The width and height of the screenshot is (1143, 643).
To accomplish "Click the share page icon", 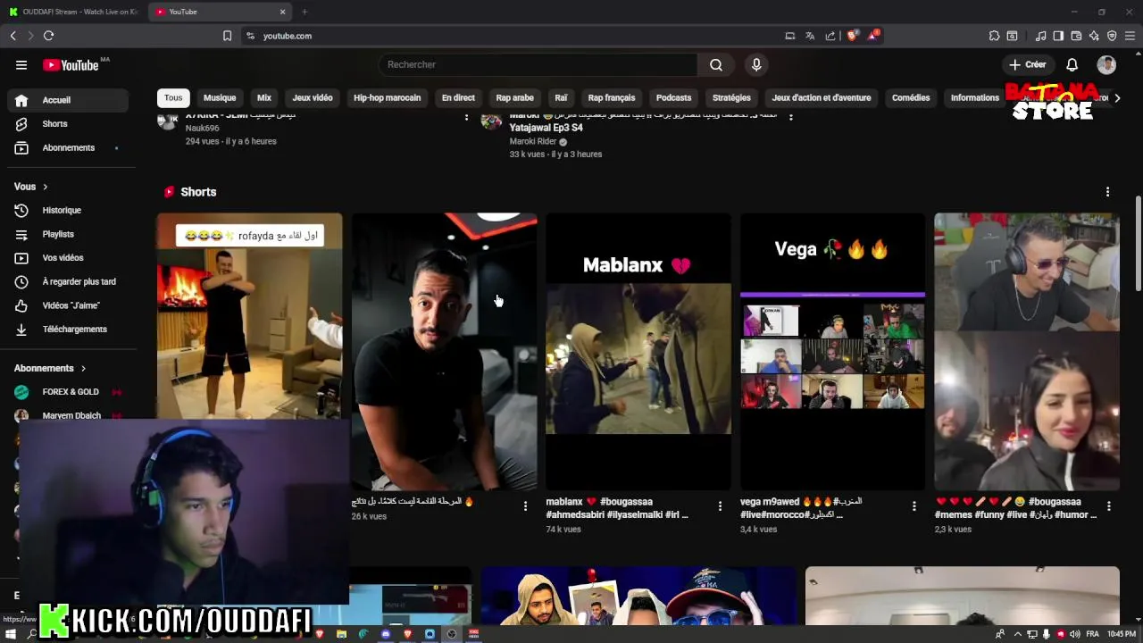I will coord(830,36).
